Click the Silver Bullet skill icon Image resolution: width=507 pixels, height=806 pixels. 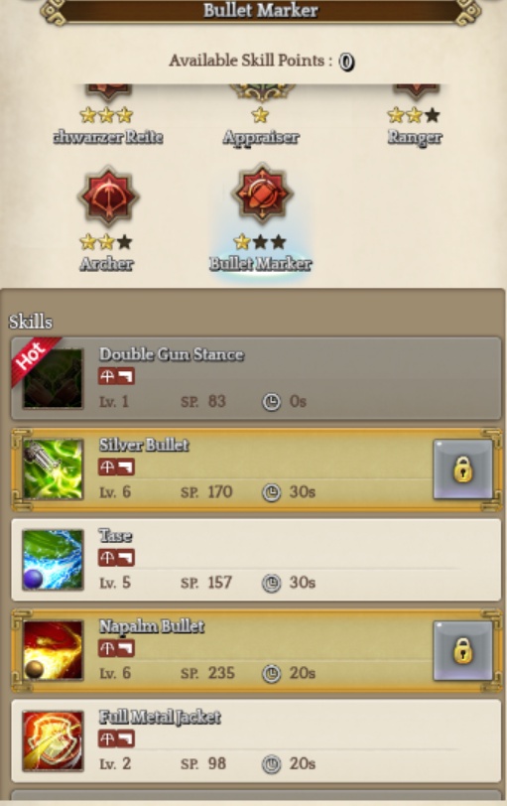(53, 469)
